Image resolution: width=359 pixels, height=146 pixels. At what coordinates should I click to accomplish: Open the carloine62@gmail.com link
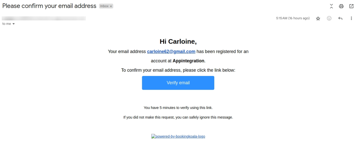[x=171, y=51]
